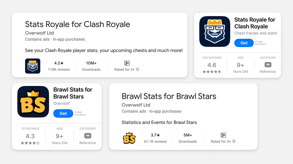Click the Reference category icon in Stats Royale card
Viewport: 293px width, 164px height.
[268, 65]
